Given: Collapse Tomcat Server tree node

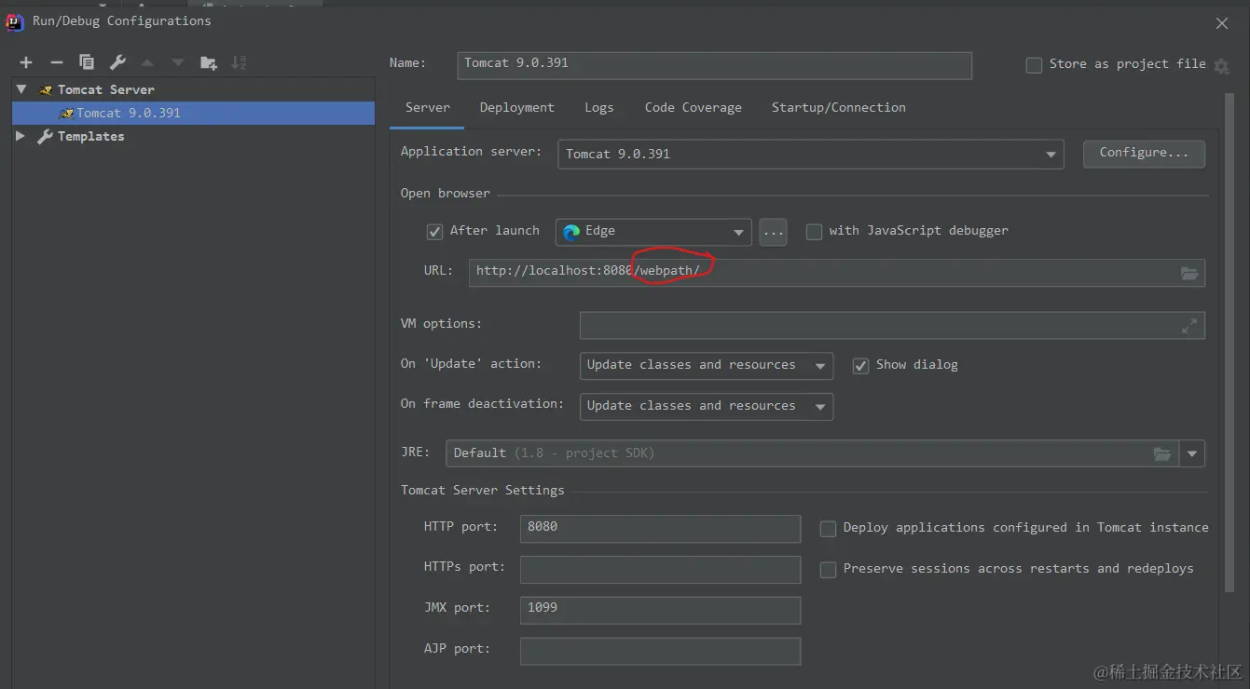Looking at the screenshot, I should tap(21, 89).
